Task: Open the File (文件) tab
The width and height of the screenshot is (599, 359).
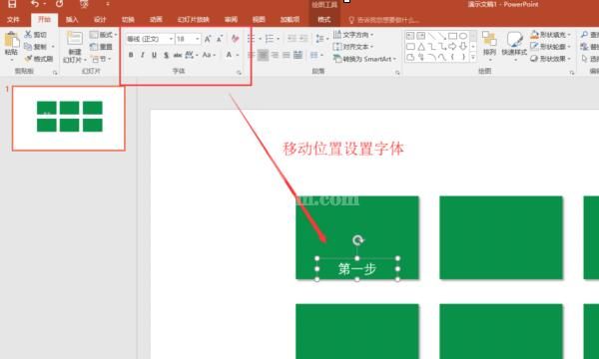Action: [13, 20]
